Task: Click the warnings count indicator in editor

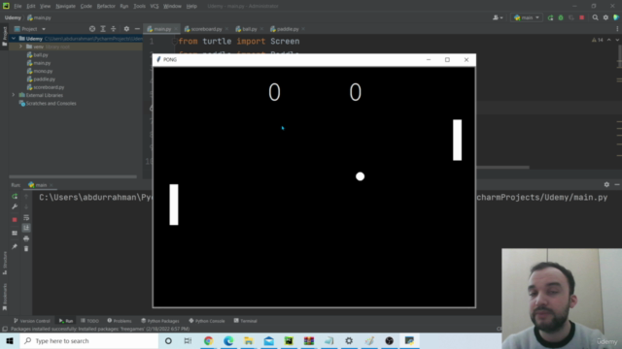Action: [x=598, y=40]
